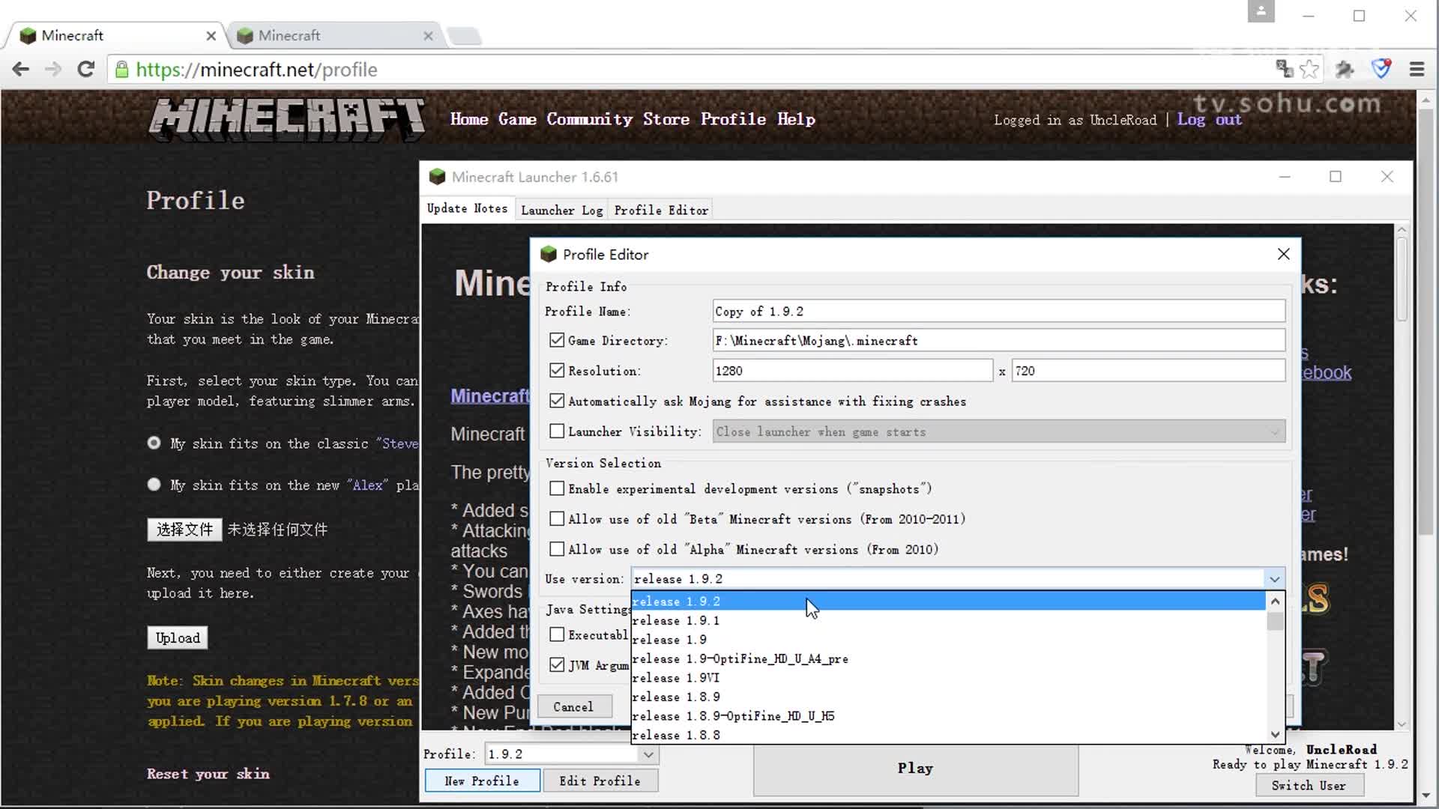This screenshot has height=809, width=1439.
Task: Open Game in website navigation
Action: [x=517, y=119]
